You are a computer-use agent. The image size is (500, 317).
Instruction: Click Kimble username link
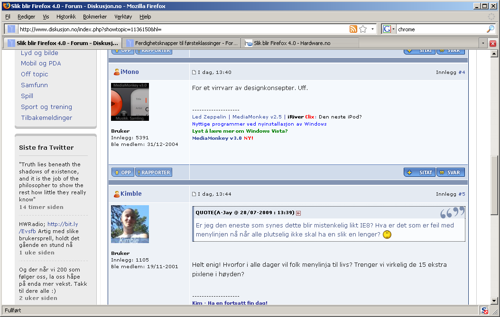coord(131,194)
